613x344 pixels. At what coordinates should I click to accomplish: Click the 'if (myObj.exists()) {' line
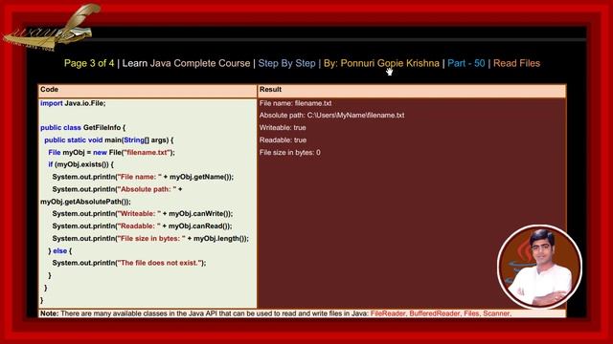click(80, 164)
